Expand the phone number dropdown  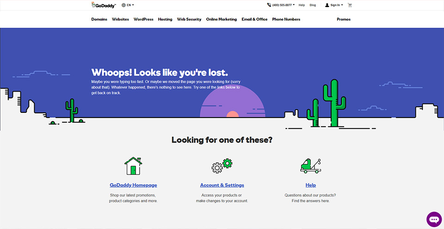[294, 5]
